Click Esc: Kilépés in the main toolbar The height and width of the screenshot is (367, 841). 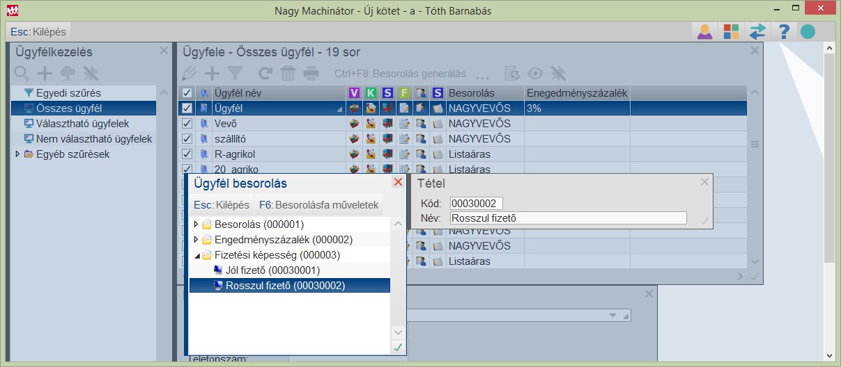[x=38, y=32]
